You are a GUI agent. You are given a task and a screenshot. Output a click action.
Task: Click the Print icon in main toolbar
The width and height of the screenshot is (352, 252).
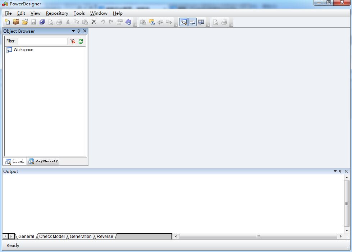tap(59, 22)
